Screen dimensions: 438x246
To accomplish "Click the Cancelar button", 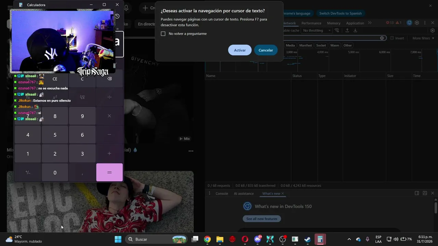I will 266,50.
